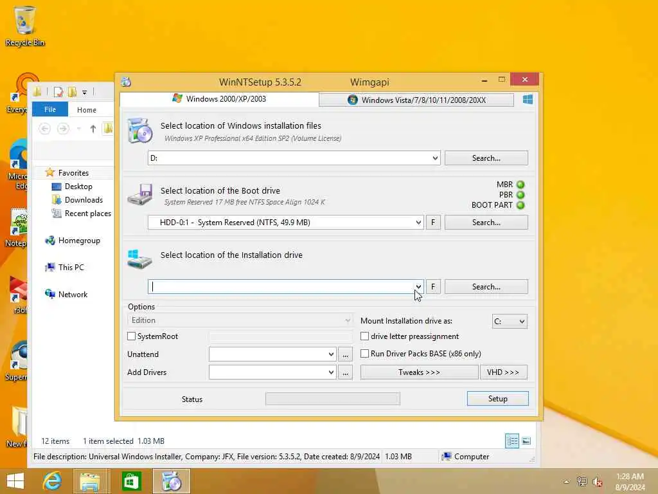Check Run Driver Packs BASE option
This screenshot has width=658, height=494.
click(365, 354)
